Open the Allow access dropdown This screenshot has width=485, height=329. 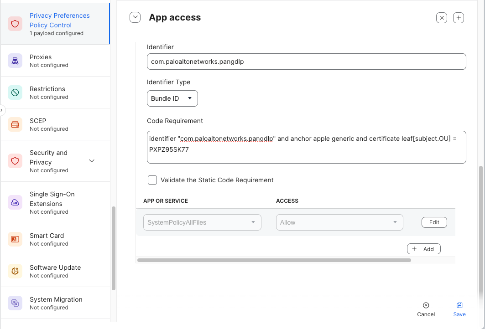[339, 222]
